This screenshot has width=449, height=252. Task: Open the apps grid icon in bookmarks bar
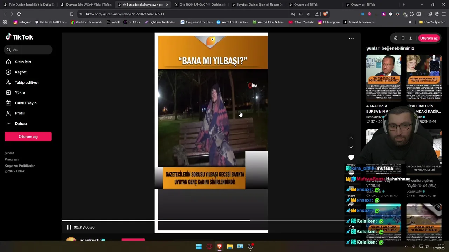(x=5, y=22)
